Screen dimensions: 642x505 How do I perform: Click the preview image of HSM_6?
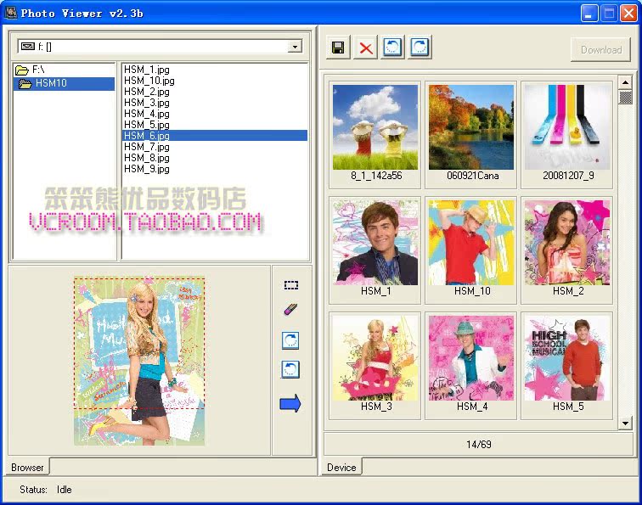[x=139, y=362]
